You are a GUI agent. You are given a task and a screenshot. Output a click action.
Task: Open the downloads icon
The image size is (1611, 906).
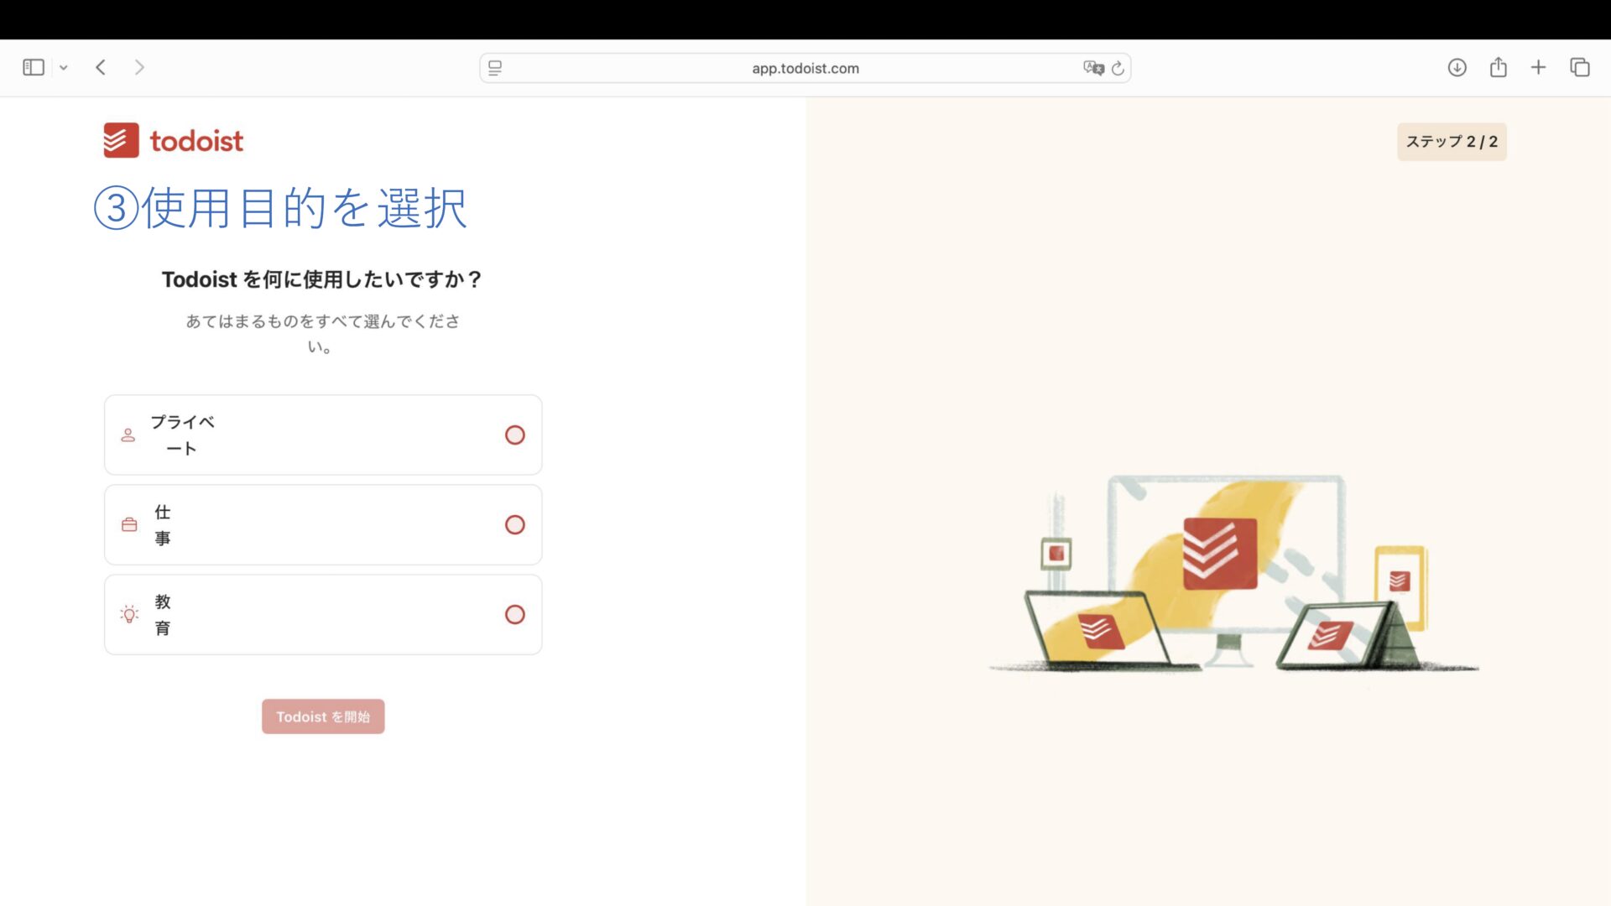tap(1458, 67)
